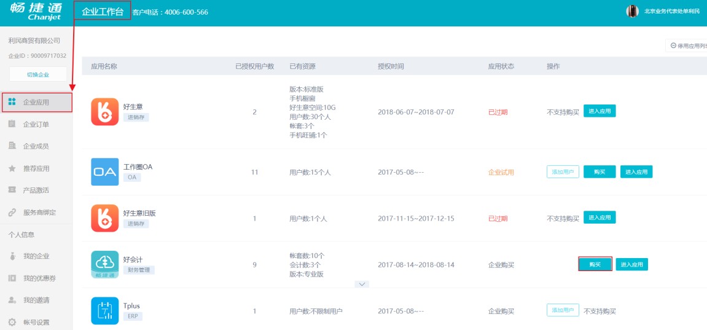Click 进入应用 for 好会计
The image size is (707, 330).
tap(631, 264)
